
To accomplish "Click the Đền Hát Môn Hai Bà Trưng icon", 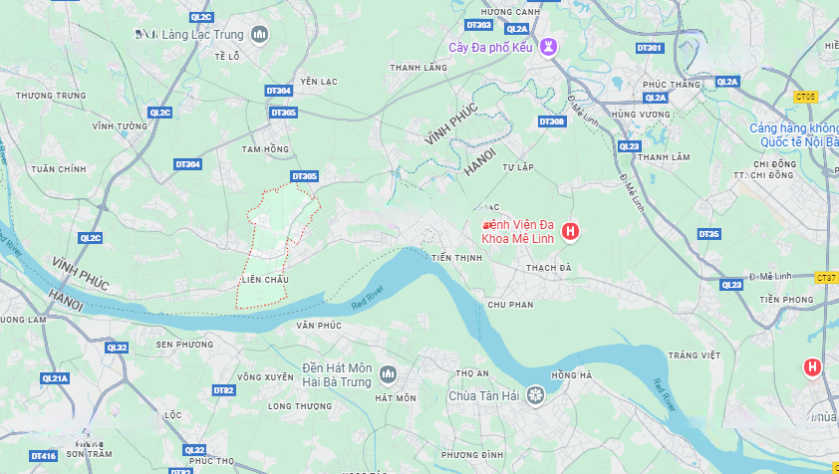I will pyautogui.click(x=388, y=374).
